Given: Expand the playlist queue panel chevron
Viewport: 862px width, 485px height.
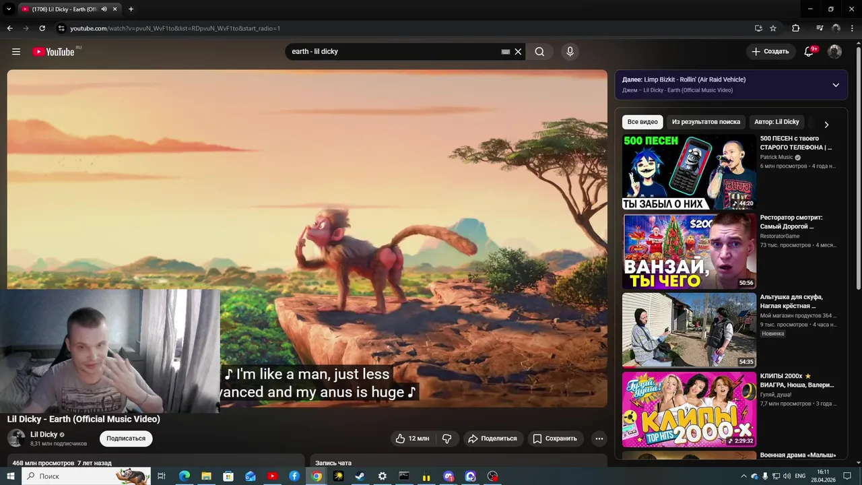Looking at the screenshot, I should [x=836, y=85].
